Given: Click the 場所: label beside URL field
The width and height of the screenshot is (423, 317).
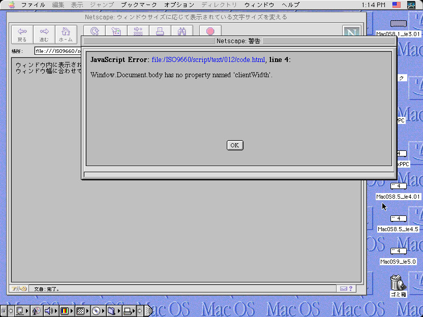Looking at the screenshot, I should tap(17, 51).
